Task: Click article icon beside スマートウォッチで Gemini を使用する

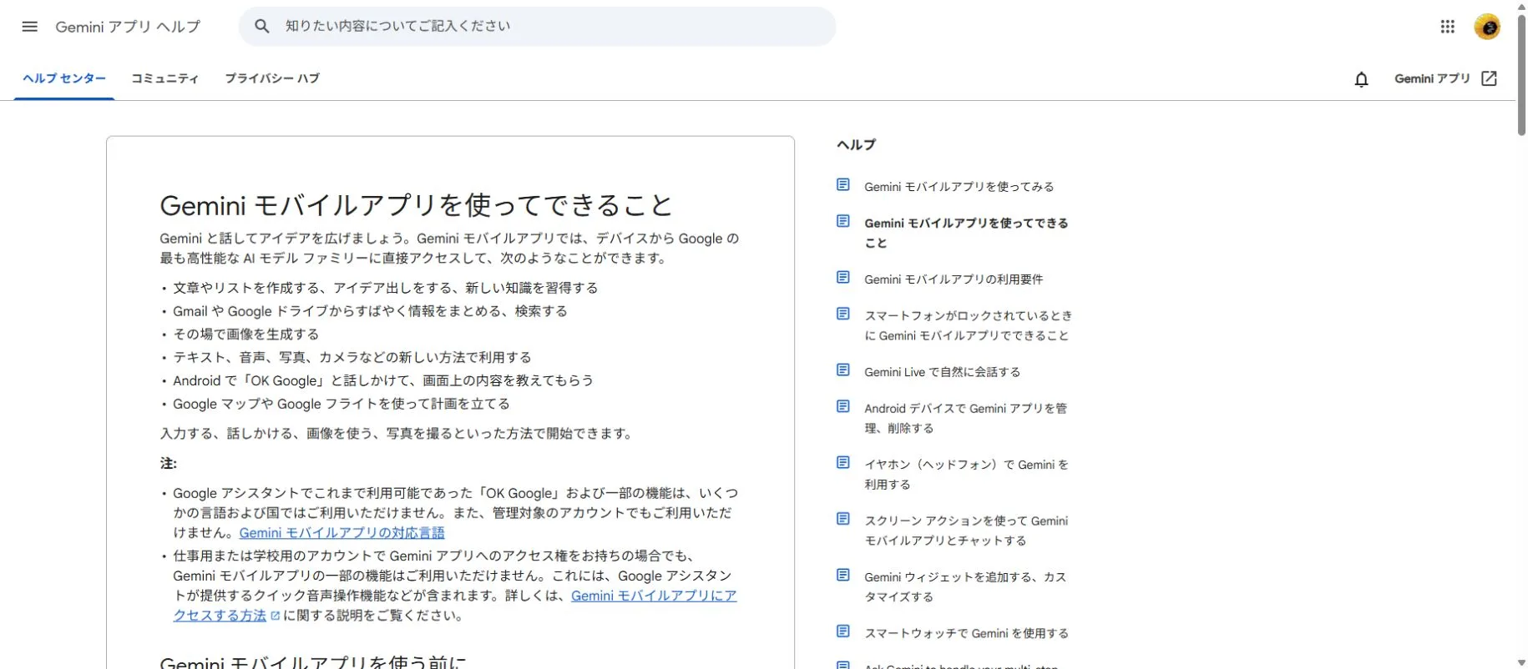Action: [x=843, y=631]
